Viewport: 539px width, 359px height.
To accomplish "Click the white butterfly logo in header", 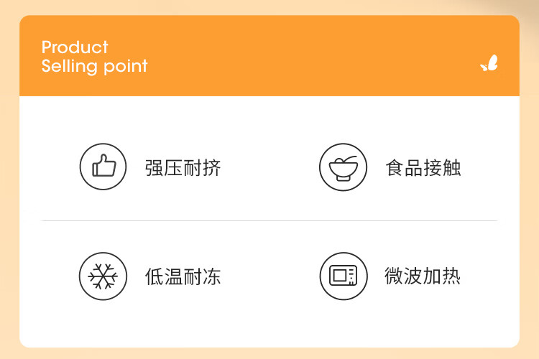I will point(489,64).
